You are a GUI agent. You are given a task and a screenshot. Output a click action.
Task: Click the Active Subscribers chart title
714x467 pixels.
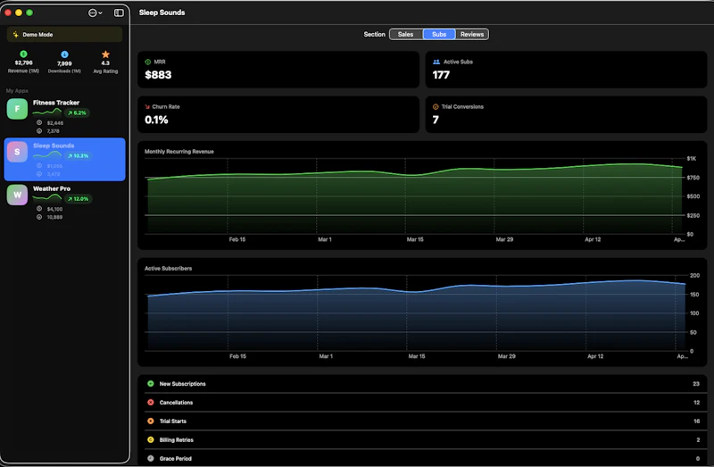pos(168,269)
